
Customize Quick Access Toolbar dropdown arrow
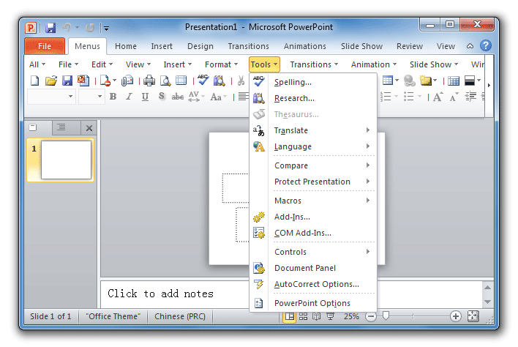pyautogui.click(x=106, y=28)
